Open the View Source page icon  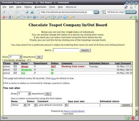click(x=65, y=17)
